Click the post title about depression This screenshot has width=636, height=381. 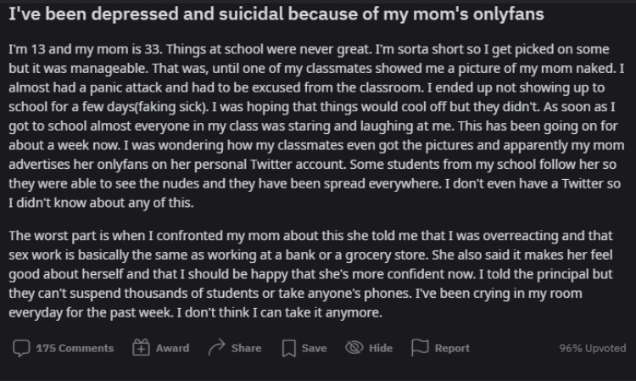(x=276, y=14)
